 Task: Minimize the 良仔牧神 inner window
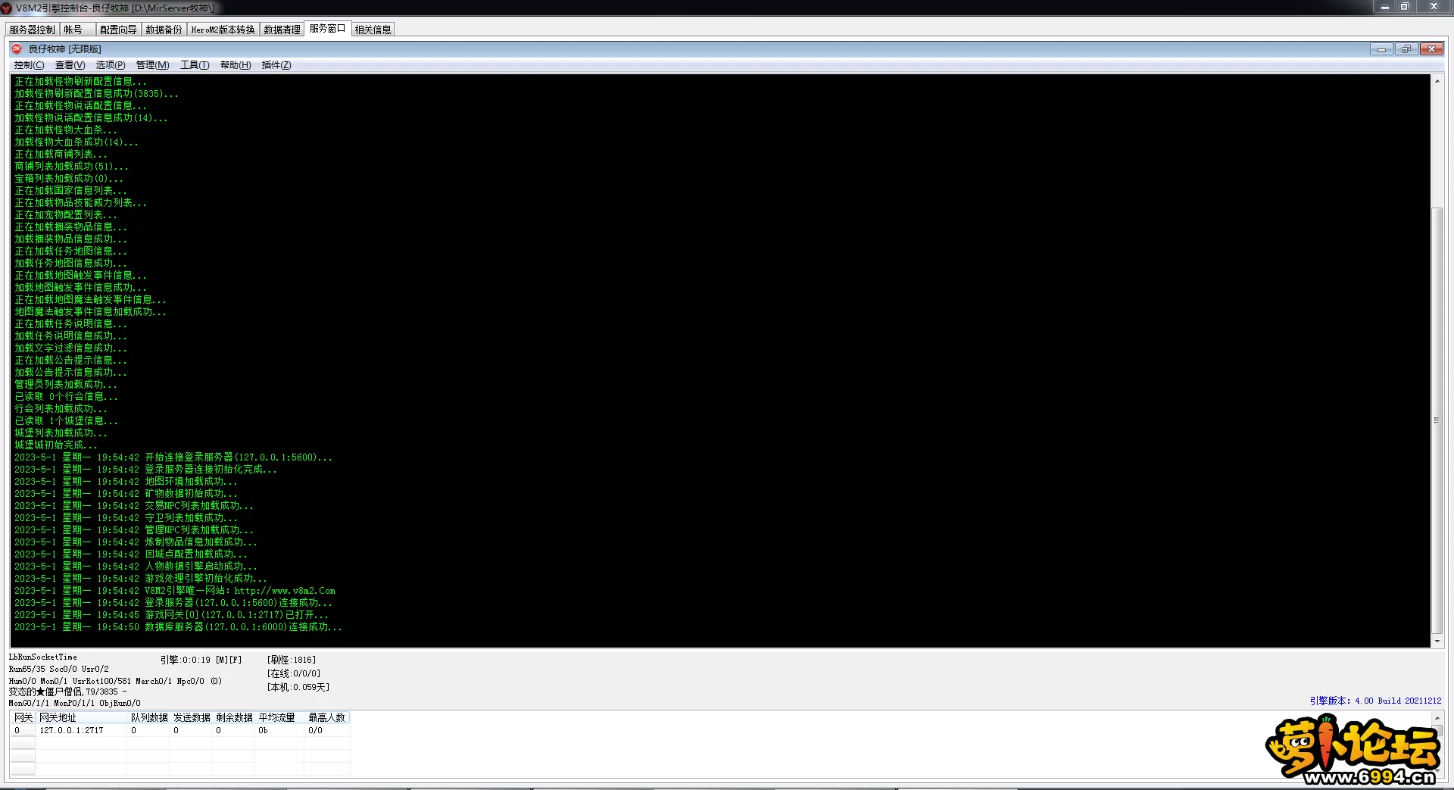(x=1381, y=49)
